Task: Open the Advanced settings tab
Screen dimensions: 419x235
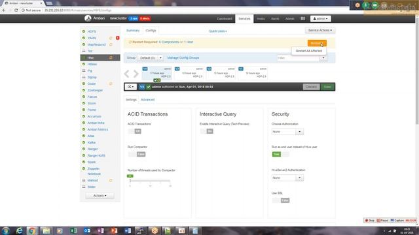Action: (x=147, y=100)
